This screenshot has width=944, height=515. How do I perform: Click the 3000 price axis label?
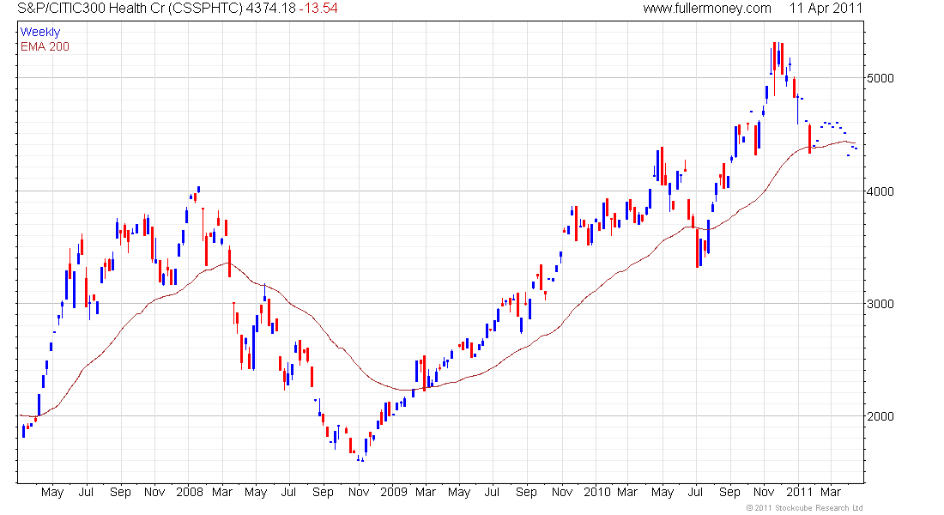click(x=880, y=304)
